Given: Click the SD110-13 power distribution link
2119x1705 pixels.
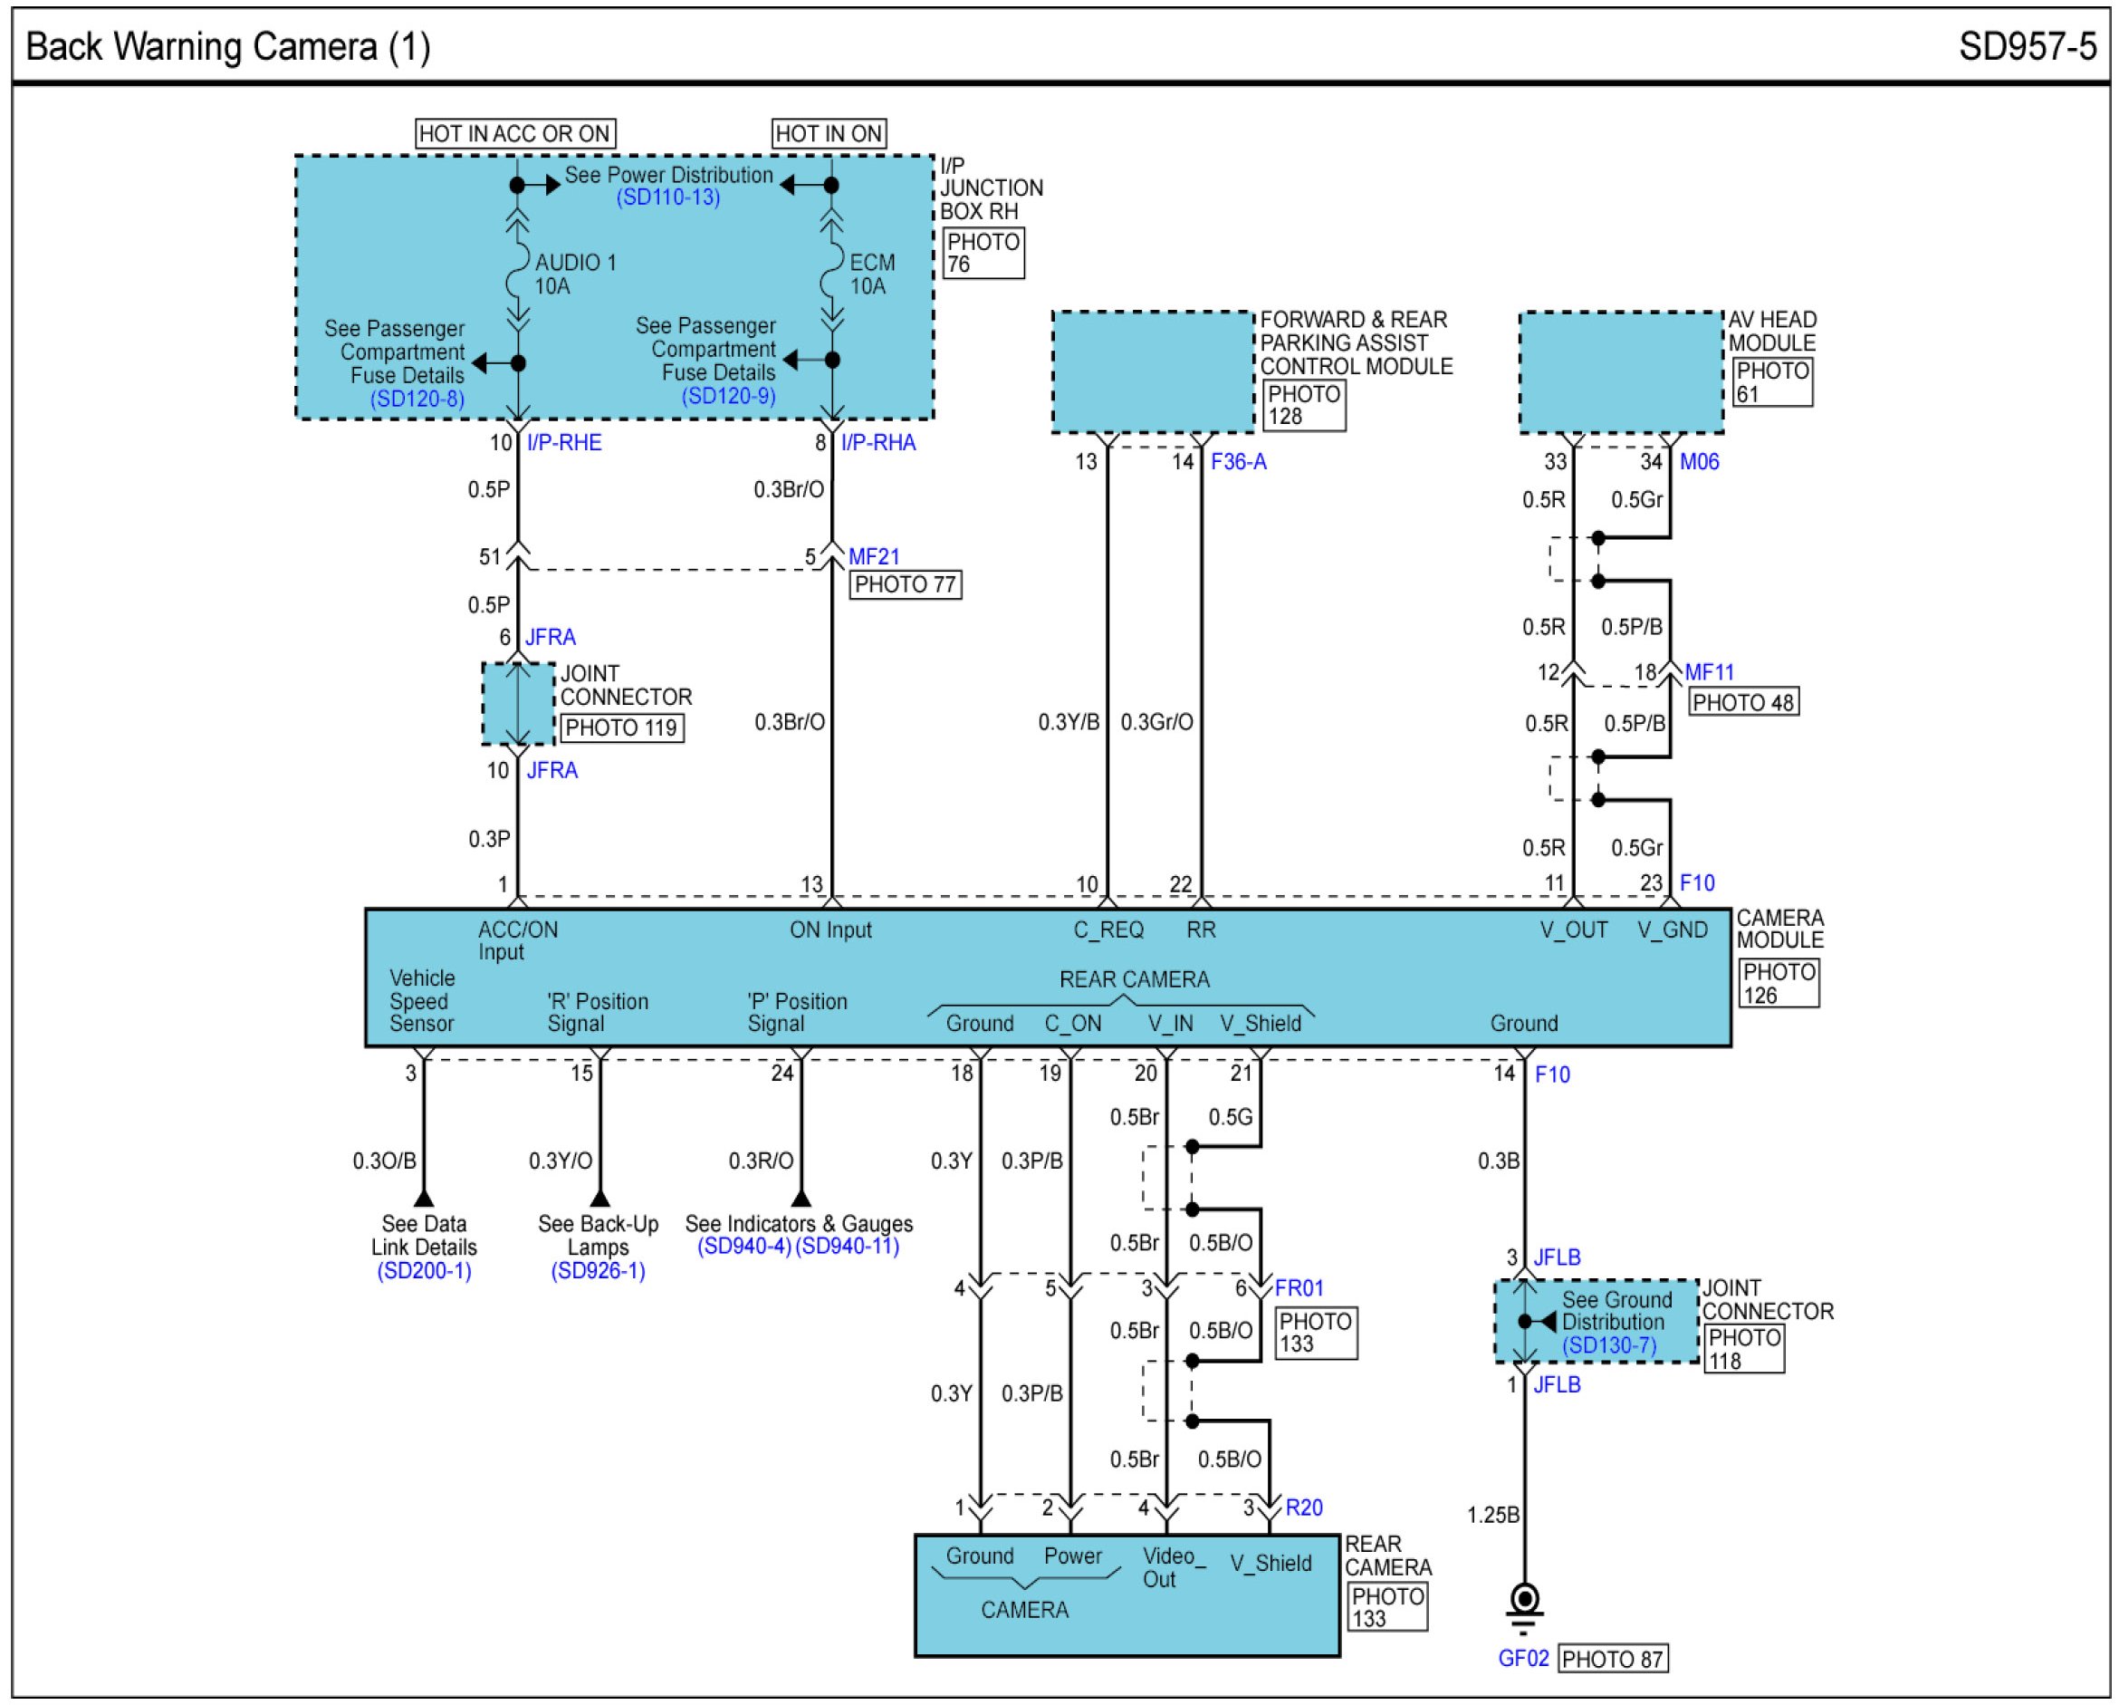Looking at the screenshot, I should point(667,197).
